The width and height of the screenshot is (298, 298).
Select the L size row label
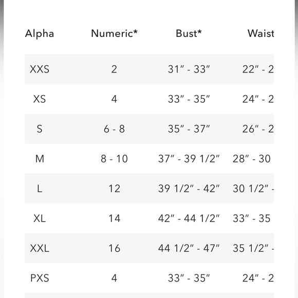[40, 189]
